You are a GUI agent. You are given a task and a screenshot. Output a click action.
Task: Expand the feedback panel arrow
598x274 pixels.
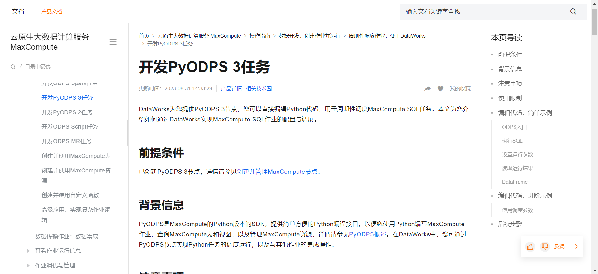[576, 247]
